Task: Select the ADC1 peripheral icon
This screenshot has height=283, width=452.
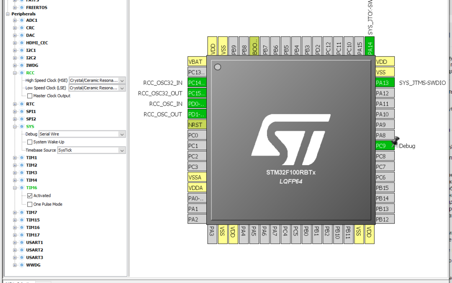Action: click(x=22, y=20)
